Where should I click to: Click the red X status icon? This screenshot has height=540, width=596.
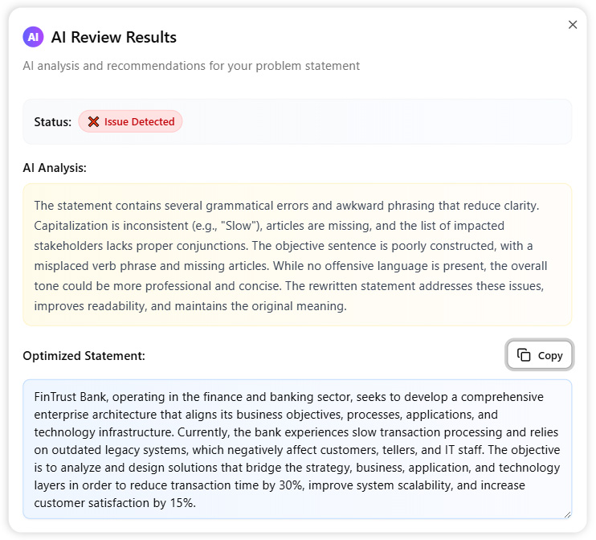coord(94,122)
